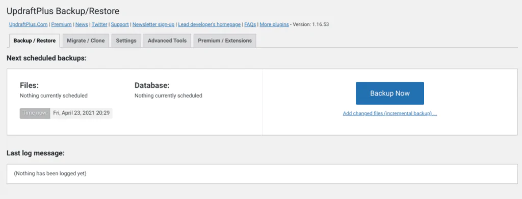Open Newsletter sign-up link
The image size is (522, 199).
[x=153, y=24]
